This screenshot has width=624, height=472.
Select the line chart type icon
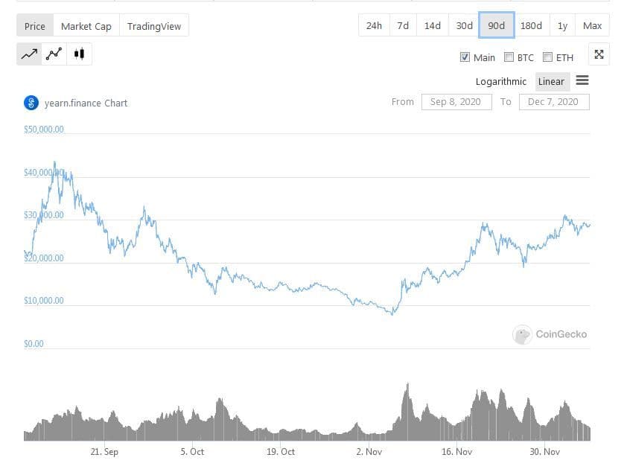coord(29,54)
